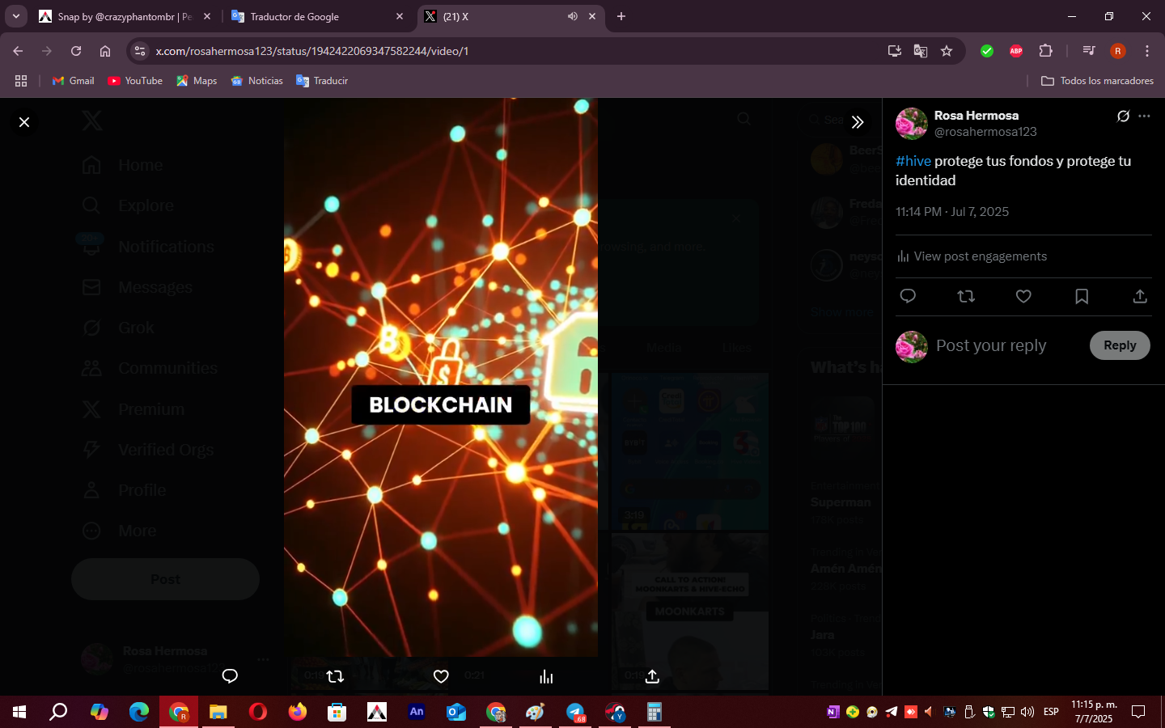Click the share icon in the right panel
Screen dimensions: 1165x728
click(1140, 296)
